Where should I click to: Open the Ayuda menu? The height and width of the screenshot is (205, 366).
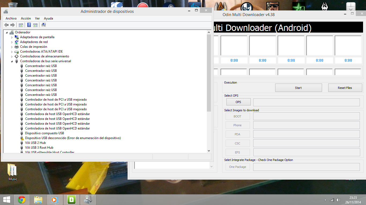coord(48,18)
